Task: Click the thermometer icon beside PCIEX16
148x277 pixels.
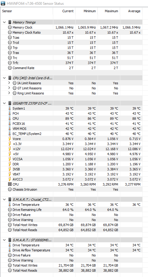Action: click(x=10, y=124)
